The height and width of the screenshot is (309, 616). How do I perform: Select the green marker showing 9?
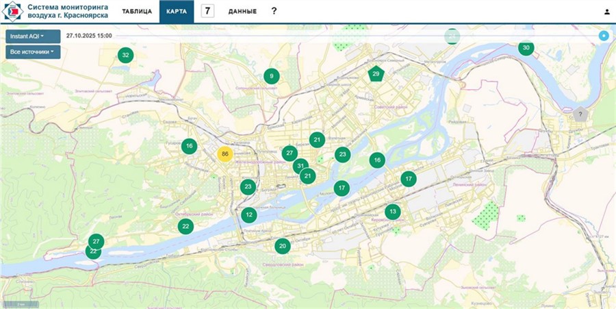[x=272, y=76]
